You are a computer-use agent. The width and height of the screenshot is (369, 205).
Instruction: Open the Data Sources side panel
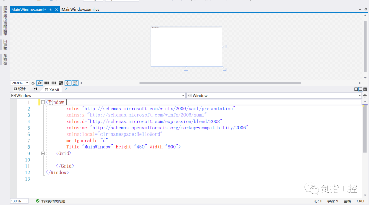[5, 59]
